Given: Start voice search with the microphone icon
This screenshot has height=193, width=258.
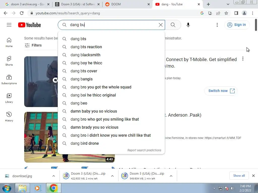Looking at the screenshot, I should (x=188, y=25).
